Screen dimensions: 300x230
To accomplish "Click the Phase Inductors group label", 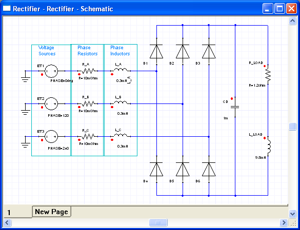I will 120,51.
